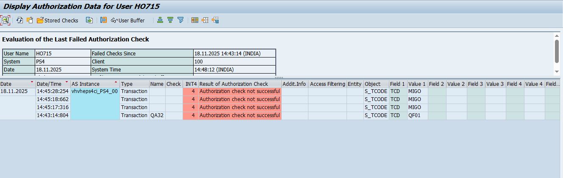The height and width of the screenshot is (178, 563).
Task: Open the User Buffer display
Action: (x=128, y=20)
